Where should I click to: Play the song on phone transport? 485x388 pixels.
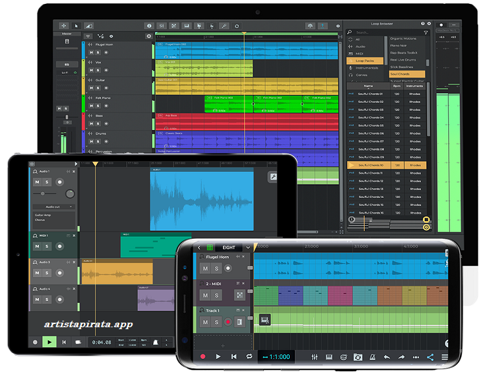[218, 357]
